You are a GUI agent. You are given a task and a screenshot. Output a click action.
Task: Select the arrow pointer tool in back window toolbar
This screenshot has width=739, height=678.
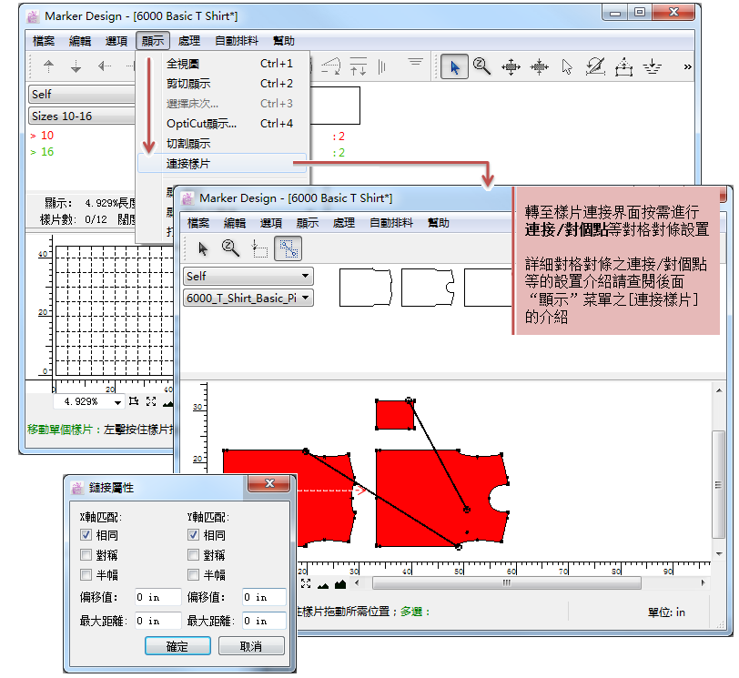454,66
